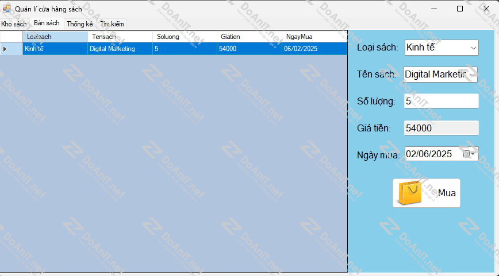The image size is (499, 276).
Task: Click the Tensach column header
Action: (120, 37)
